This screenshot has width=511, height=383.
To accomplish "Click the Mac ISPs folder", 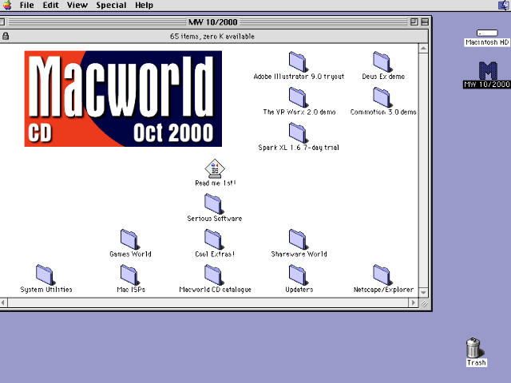I will [129, 274].
